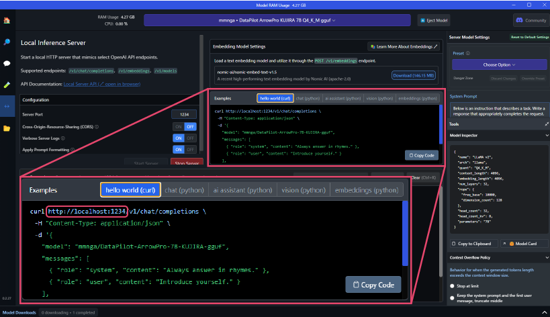The width and height of the screenshot is (550, 317).
Task: Open My Models folder icon in sidebar
Action: pos(7,128)
